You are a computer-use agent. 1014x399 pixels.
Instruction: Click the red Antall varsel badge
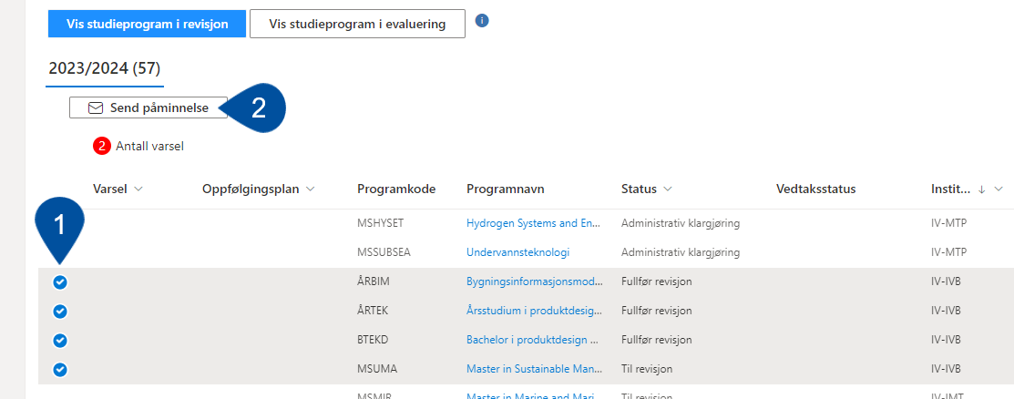point(101,147)
